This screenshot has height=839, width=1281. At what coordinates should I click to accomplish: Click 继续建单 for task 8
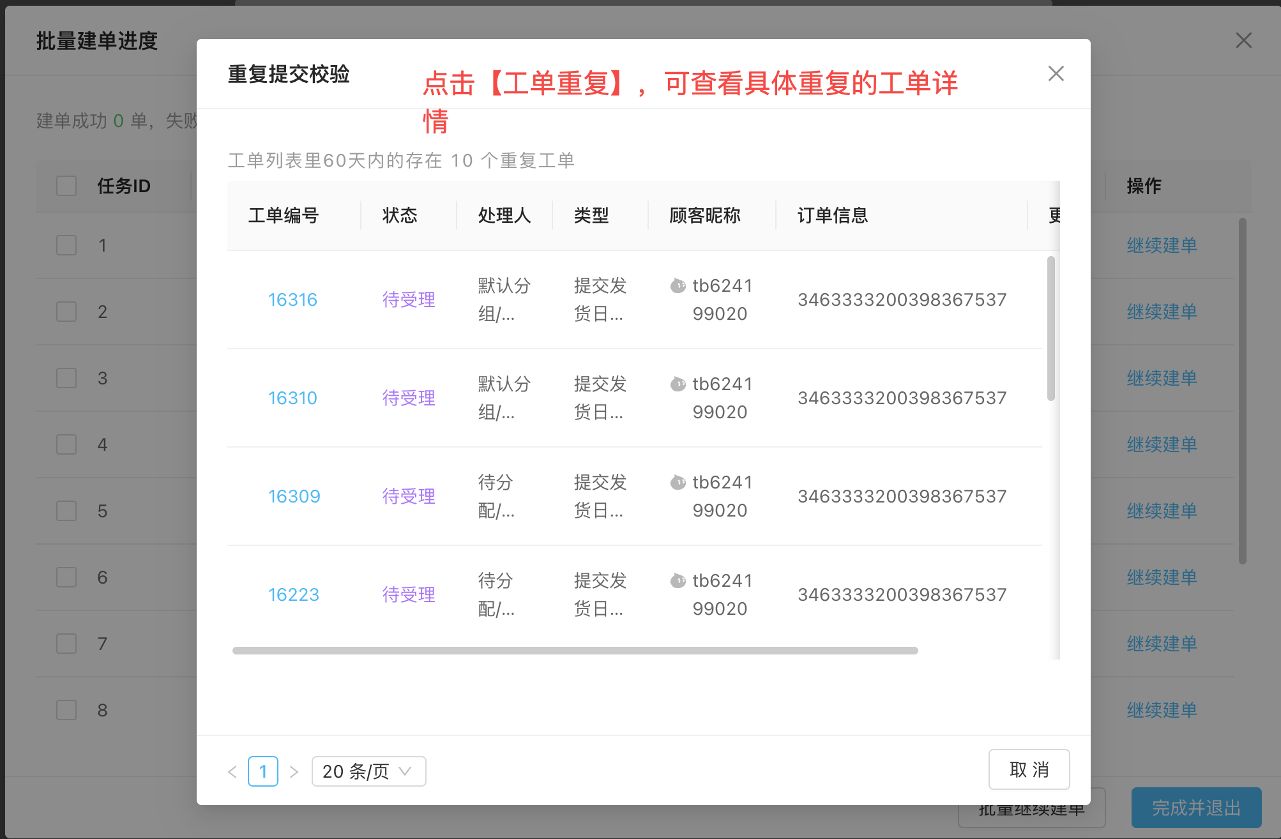pos(1162,710)
